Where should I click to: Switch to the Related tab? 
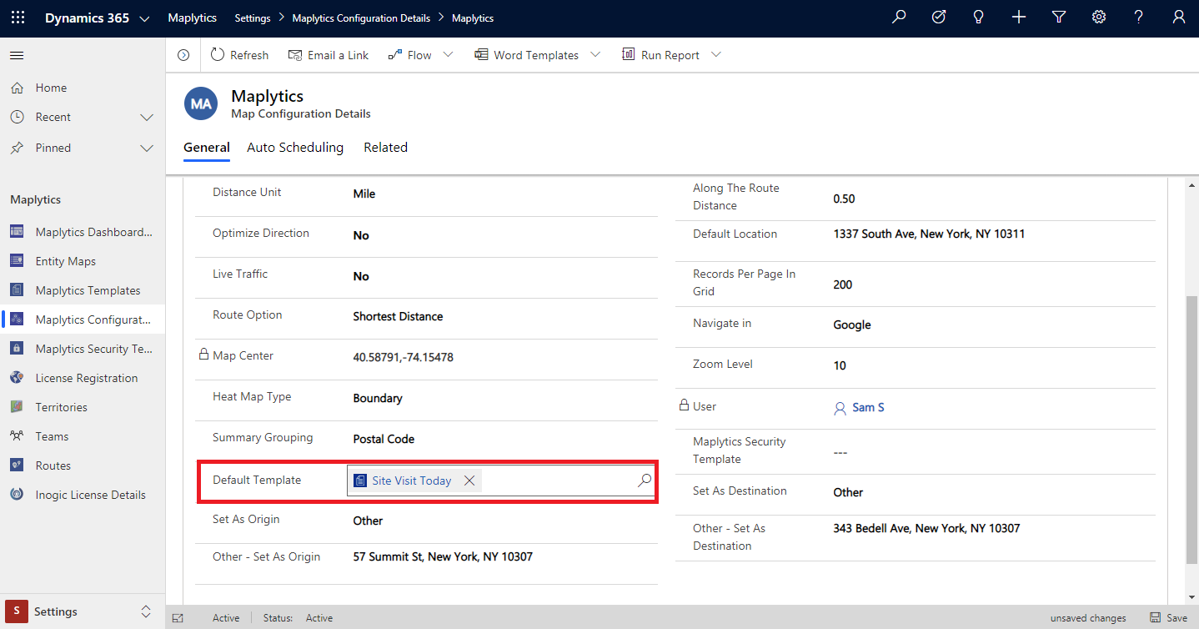coord(385,148)
